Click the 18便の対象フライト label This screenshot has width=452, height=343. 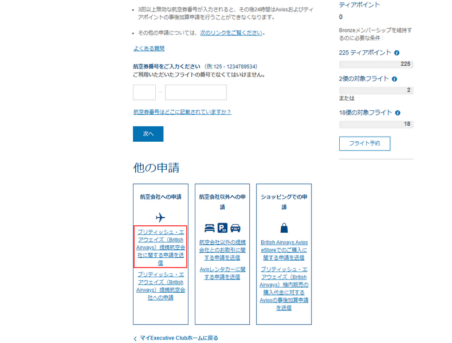(365, 113)
